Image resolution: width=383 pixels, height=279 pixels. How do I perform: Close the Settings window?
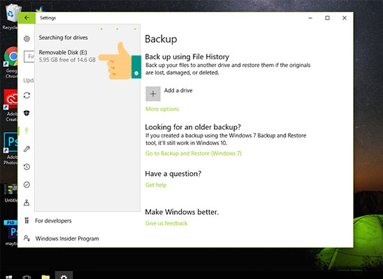(345, 18)
